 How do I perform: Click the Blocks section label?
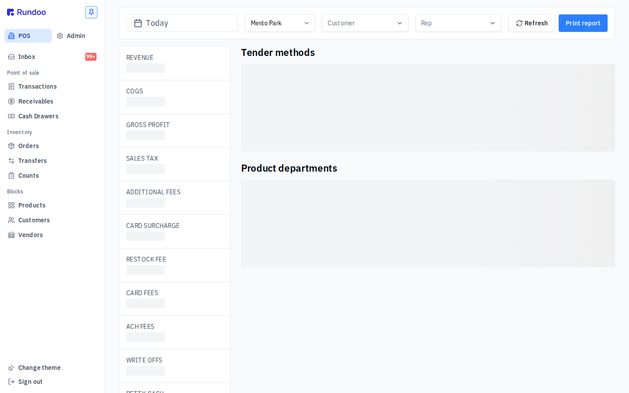coord(15,192)
